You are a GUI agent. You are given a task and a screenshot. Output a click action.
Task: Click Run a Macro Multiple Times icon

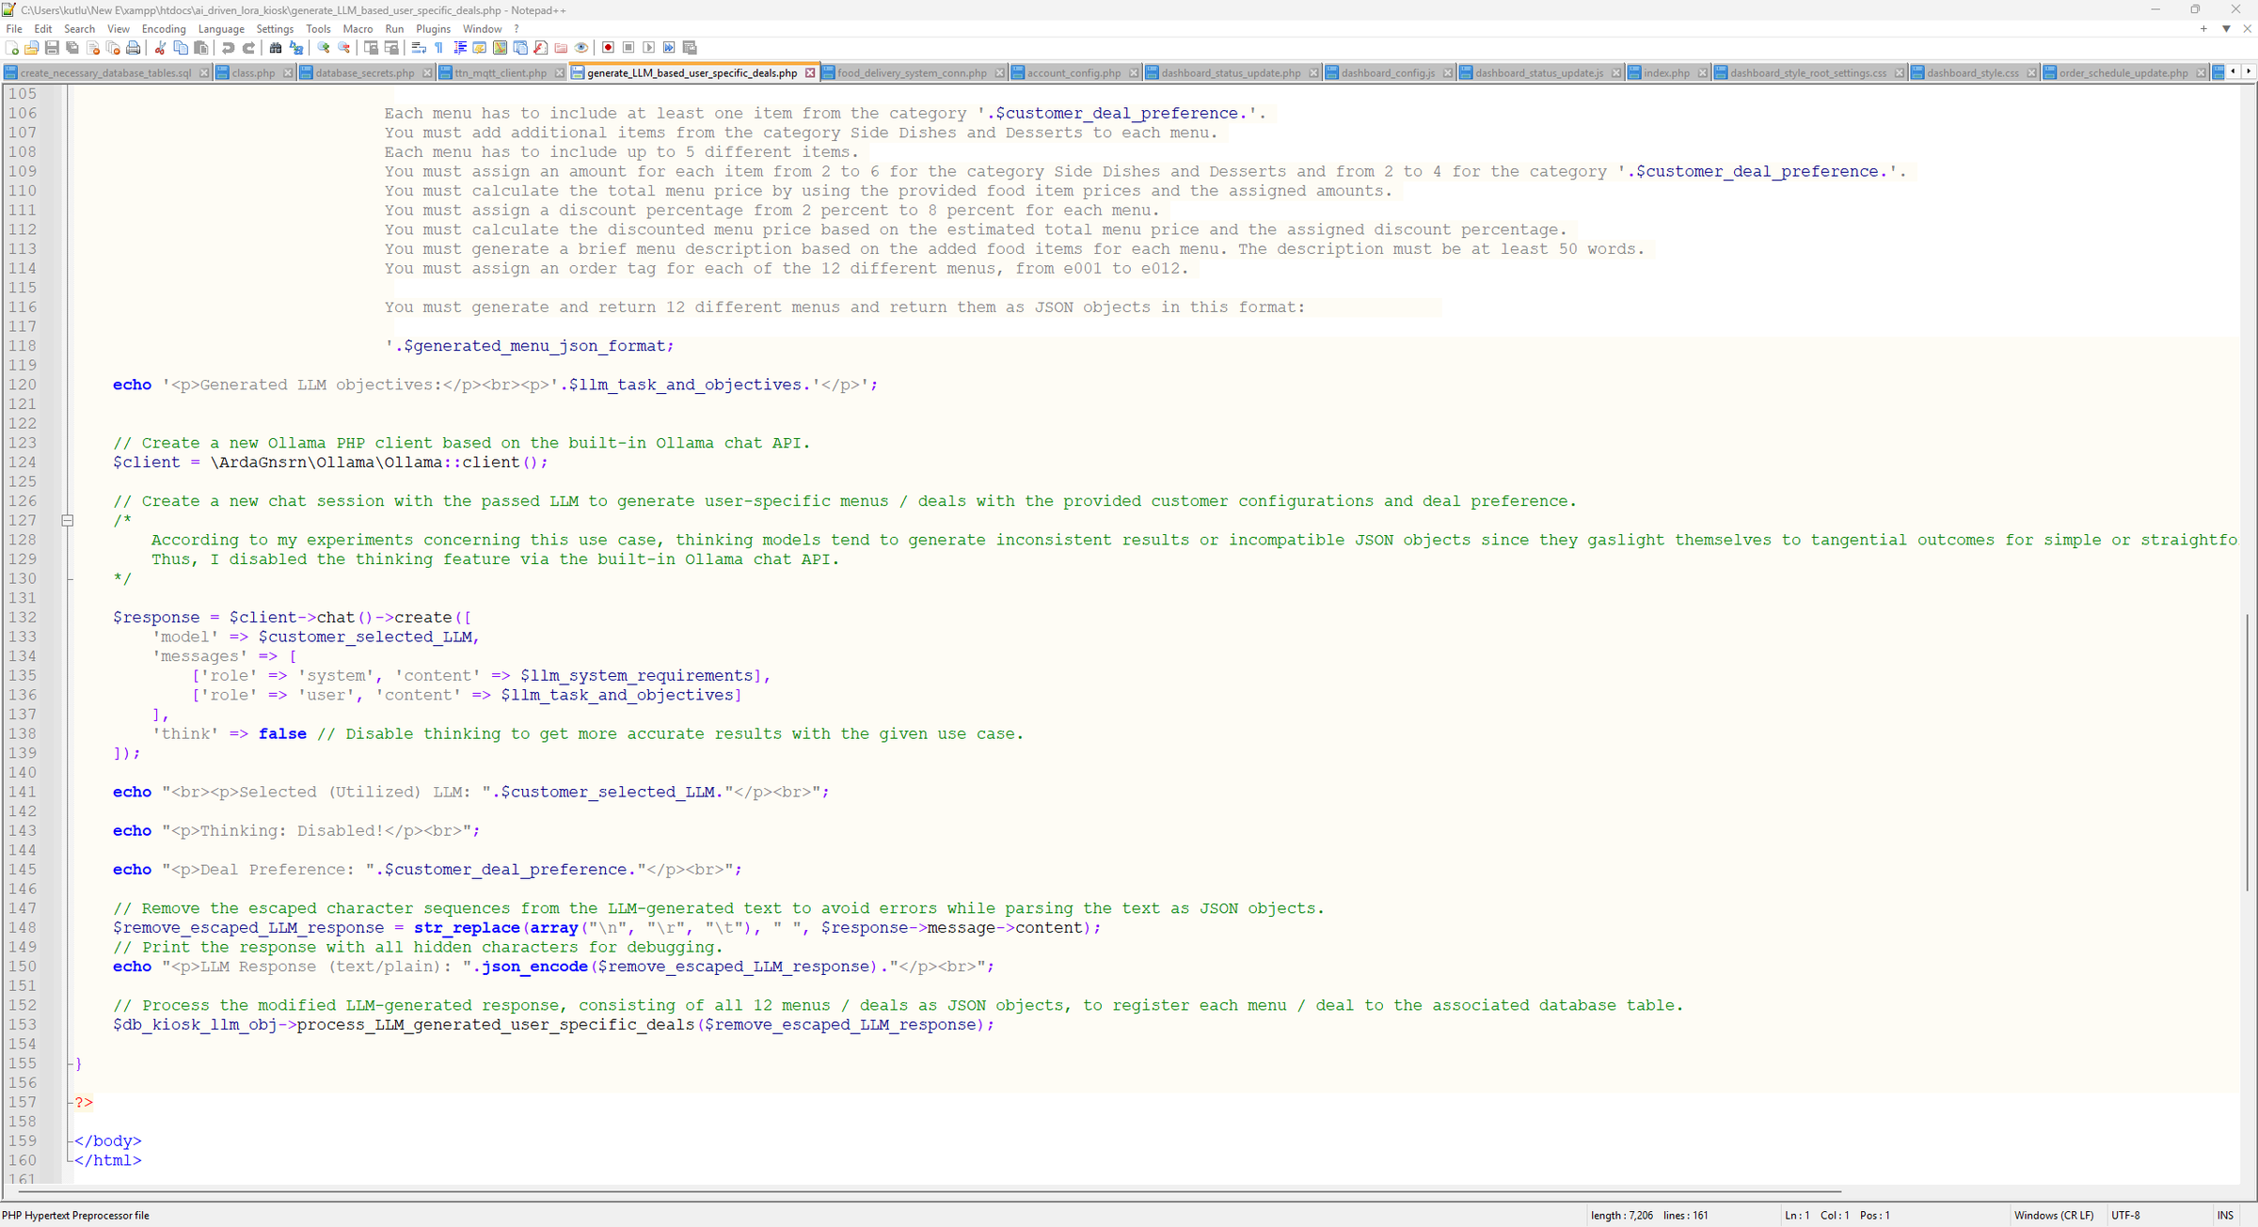[x=669, y=48]
